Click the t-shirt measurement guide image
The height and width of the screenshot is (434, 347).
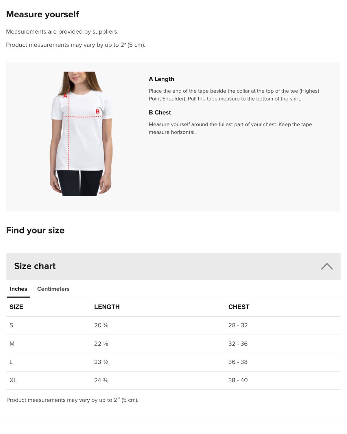point(82,134)
